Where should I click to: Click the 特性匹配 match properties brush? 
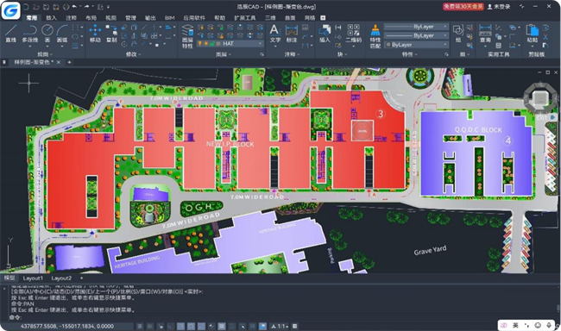pos(375,36)
